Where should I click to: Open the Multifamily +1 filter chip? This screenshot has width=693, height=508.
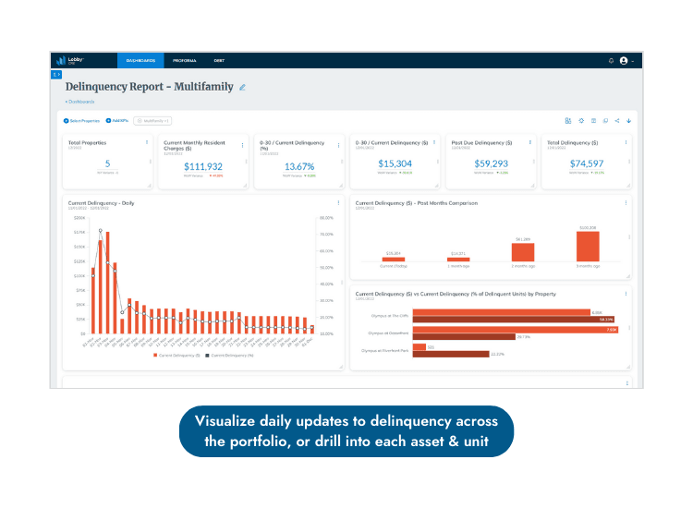pyautogui.click(x=152, y=121)
